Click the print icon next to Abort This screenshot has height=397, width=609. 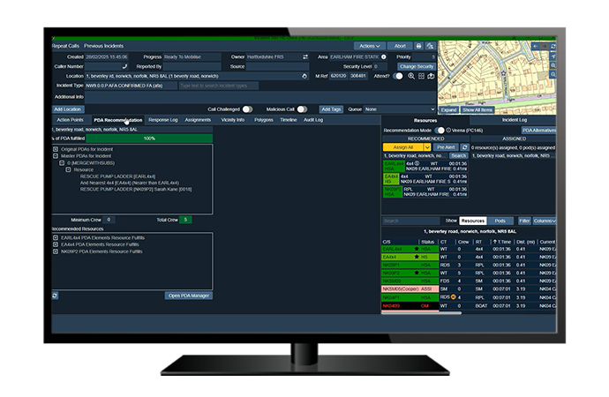pyautogui.click(x=418, y=45)
